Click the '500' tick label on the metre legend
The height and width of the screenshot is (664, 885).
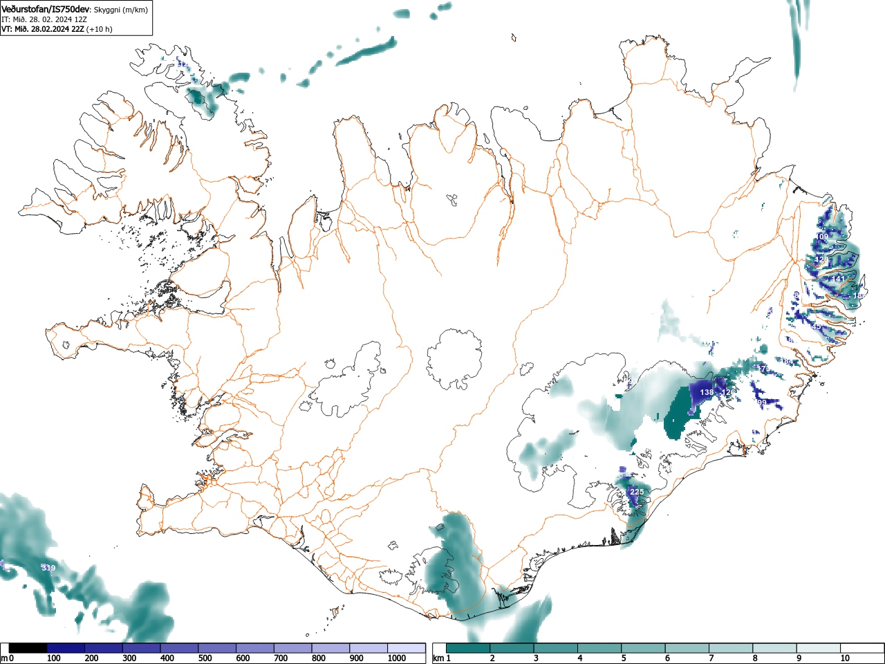point(205,658)
